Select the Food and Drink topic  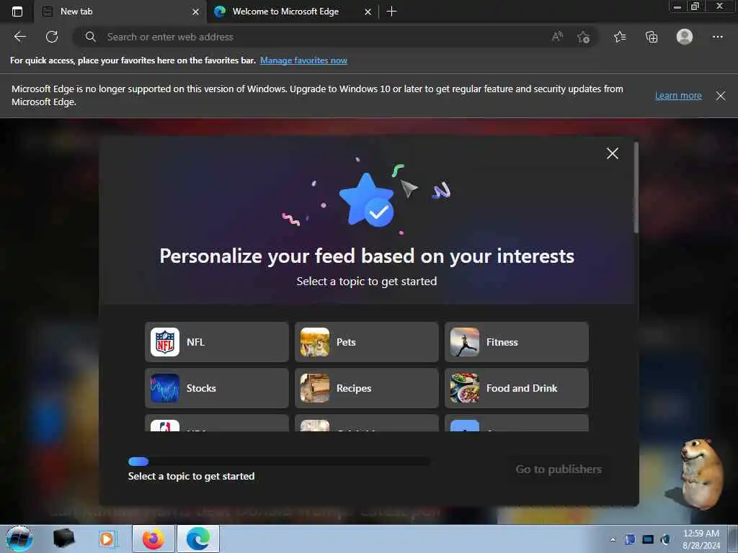click(516, 388)
